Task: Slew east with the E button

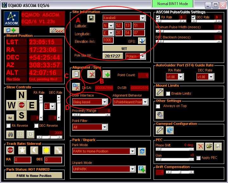Action: coord(32,105)
